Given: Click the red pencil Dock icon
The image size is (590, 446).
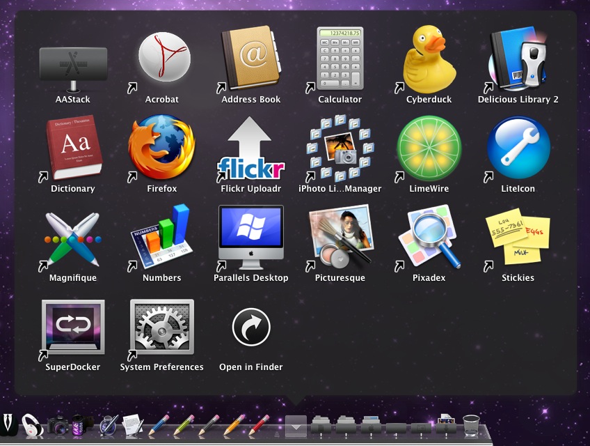Looking at the screenshot, I should (259, 425).
